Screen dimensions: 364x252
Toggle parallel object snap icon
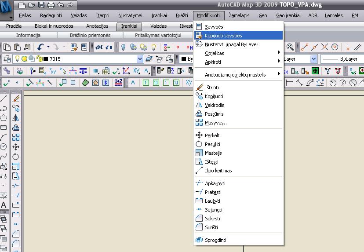[358, 47]
